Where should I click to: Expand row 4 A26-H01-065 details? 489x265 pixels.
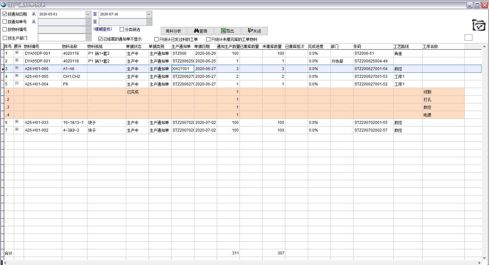pos(17,76)
